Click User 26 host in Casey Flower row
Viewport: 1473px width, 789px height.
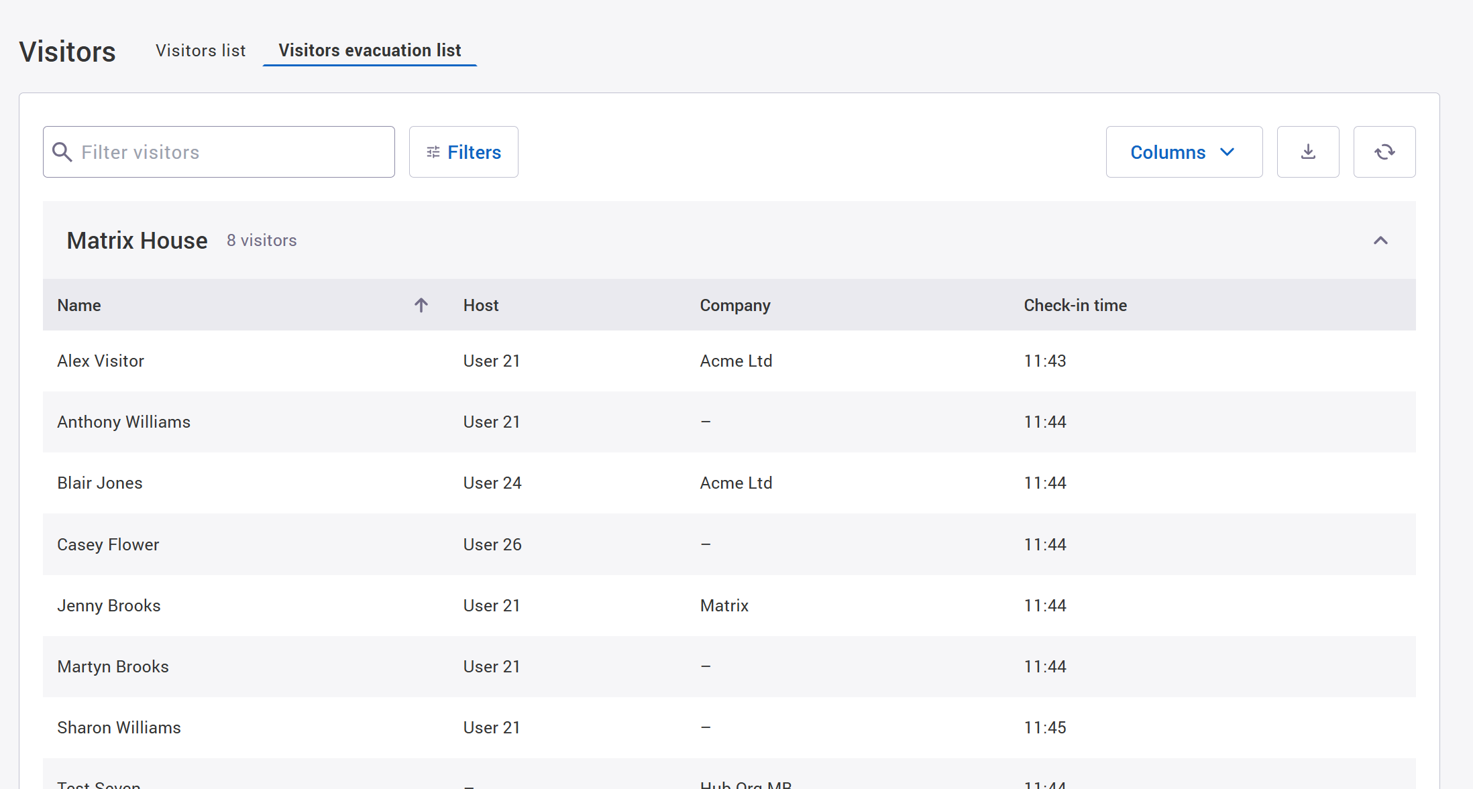point(492,545)
